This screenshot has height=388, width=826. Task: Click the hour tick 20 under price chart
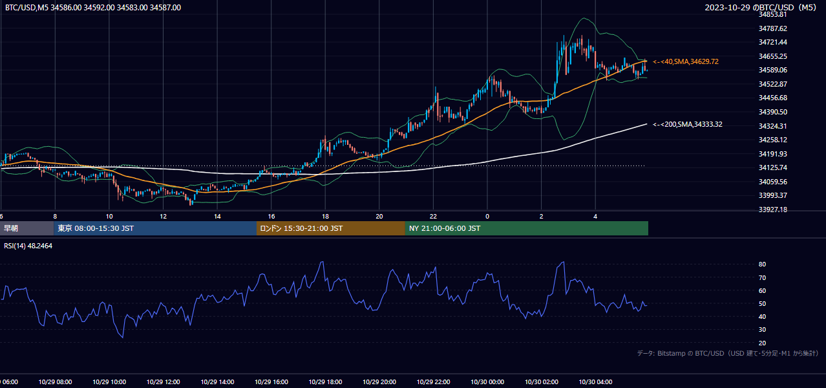coord(379,216)
